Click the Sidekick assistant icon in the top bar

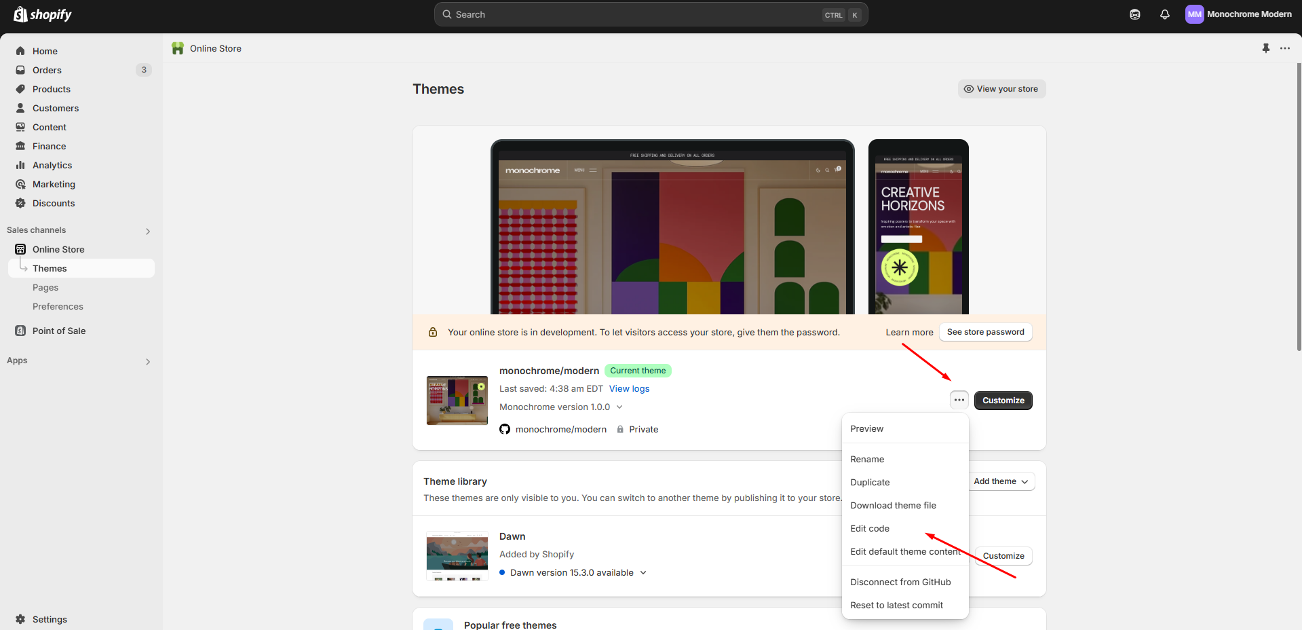click(x=1135, y=14)
